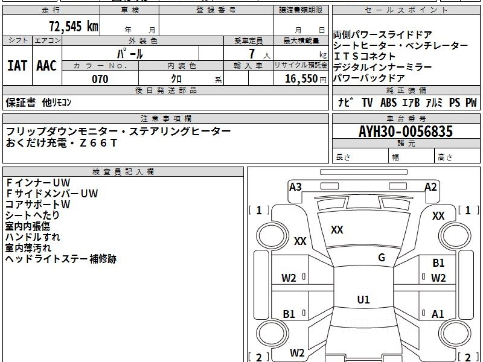Click the リサイクル預託金 label
This screenshot has height=362, width=483.
(x=301, y=66)
